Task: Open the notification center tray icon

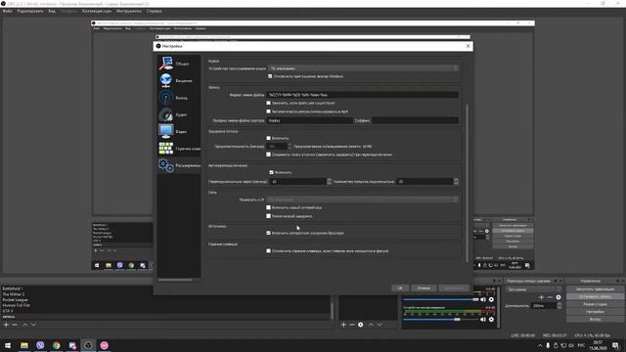Action: point(615,345)
